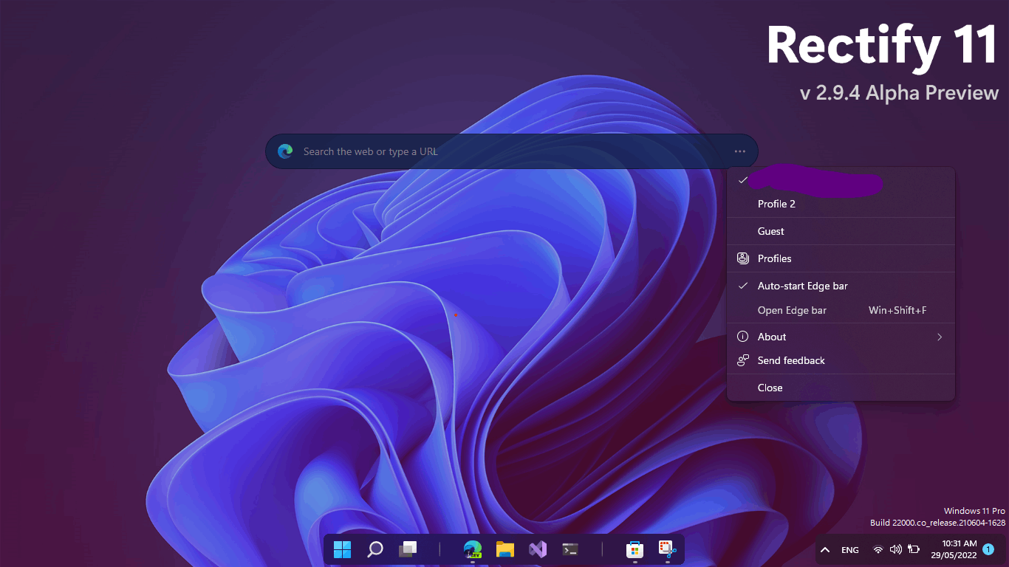Click the Search the web or type a URL field
1009x567 pixels.
(511, 151)
